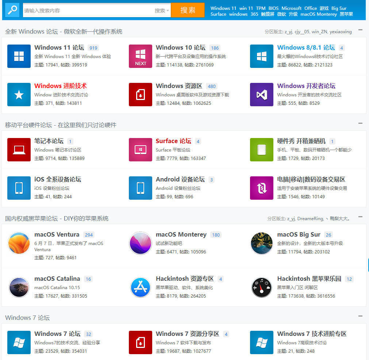Viewport: 369px width, 360px height.
Task: Open the 全新 Windows 论坛 section heading
Action: [64, 31]
